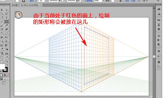Image resolution: width=163 pixels, height=98 pixels.
Task: Select the Line Segment tool
Action: click(x=2, y=22)
